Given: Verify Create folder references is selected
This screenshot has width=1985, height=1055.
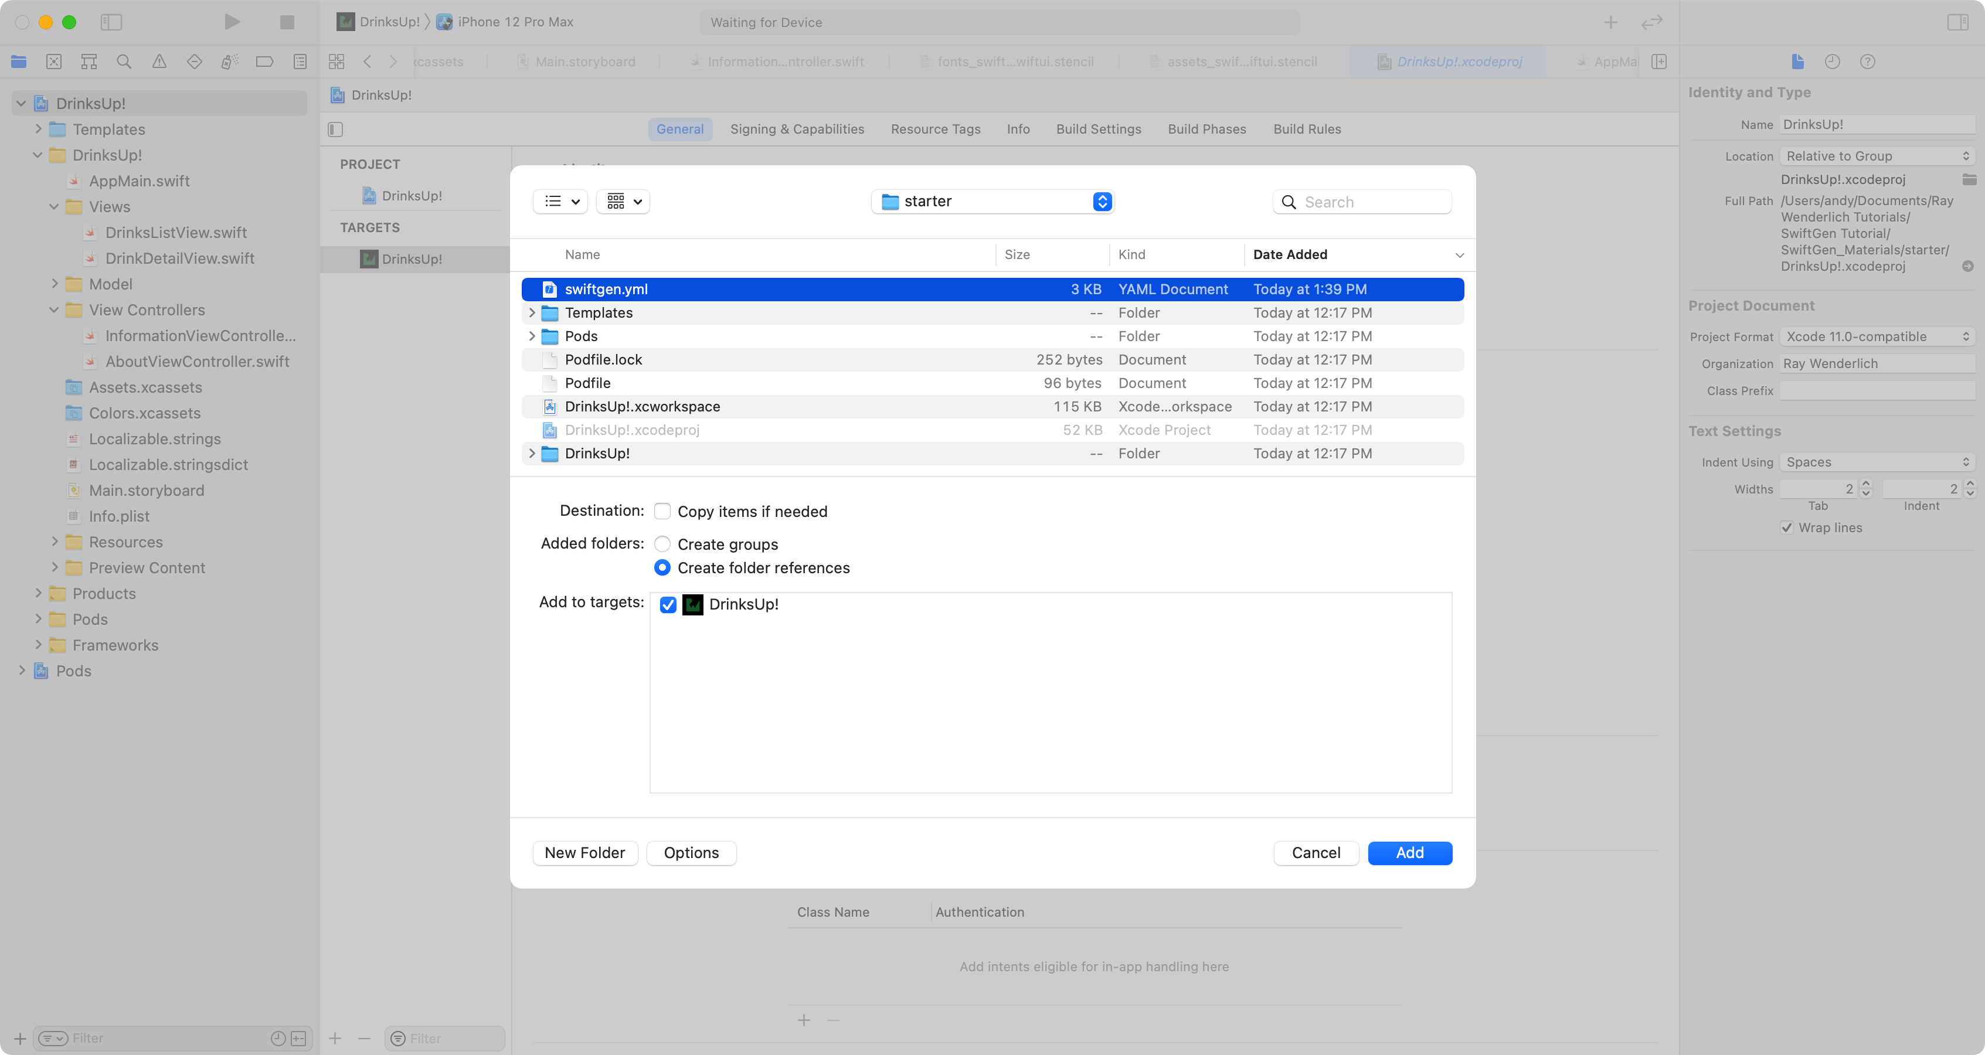Looking at the screenshot, I should click(663, 567).
